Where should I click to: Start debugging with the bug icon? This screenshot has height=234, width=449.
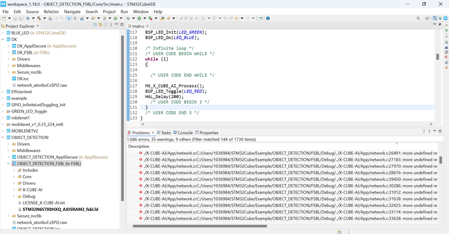pos(128,18)
